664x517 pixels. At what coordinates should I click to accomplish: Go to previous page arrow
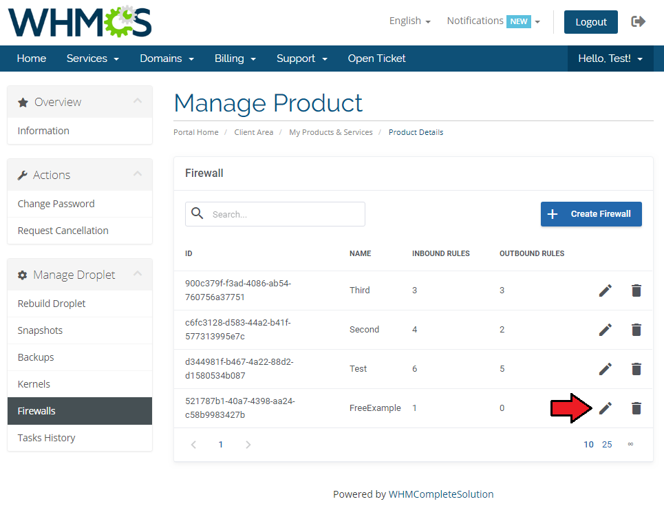tap(193, 445)
